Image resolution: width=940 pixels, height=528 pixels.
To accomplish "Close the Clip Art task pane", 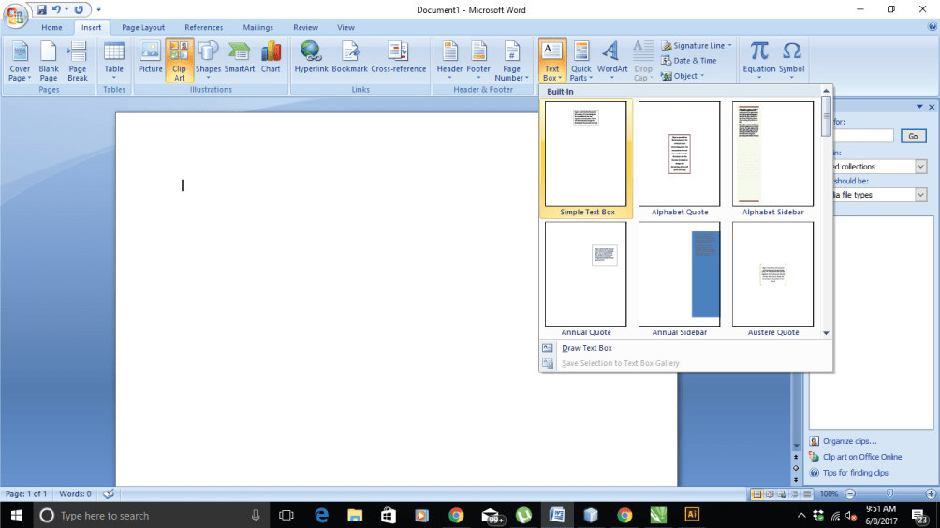I will (932, 107).
